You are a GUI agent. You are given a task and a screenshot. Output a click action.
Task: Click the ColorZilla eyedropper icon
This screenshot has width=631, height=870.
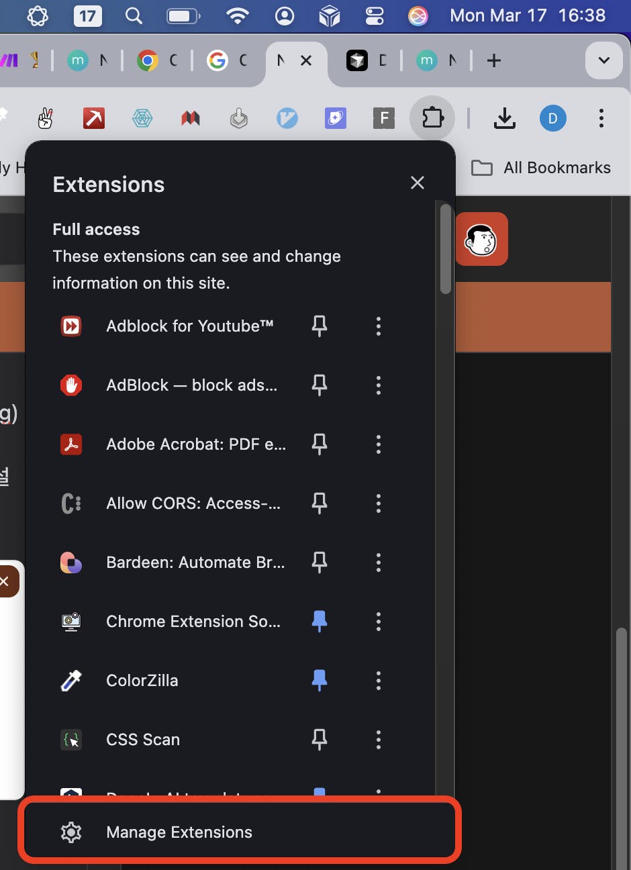click(71, 681)
